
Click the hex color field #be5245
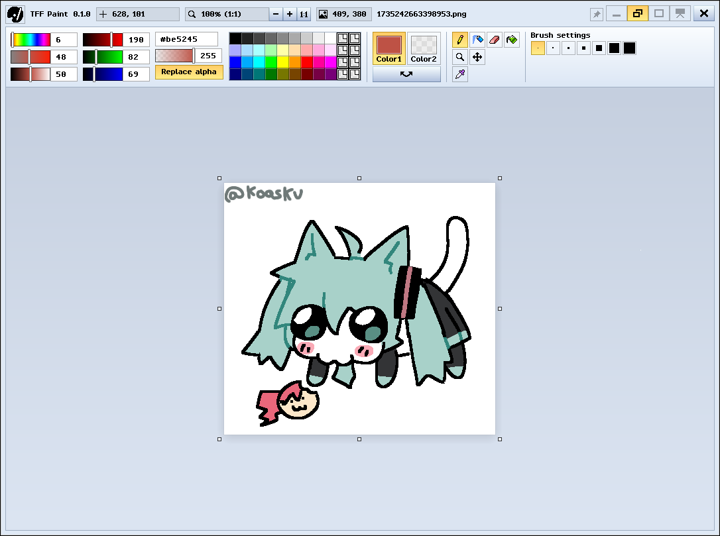[186, 40]
